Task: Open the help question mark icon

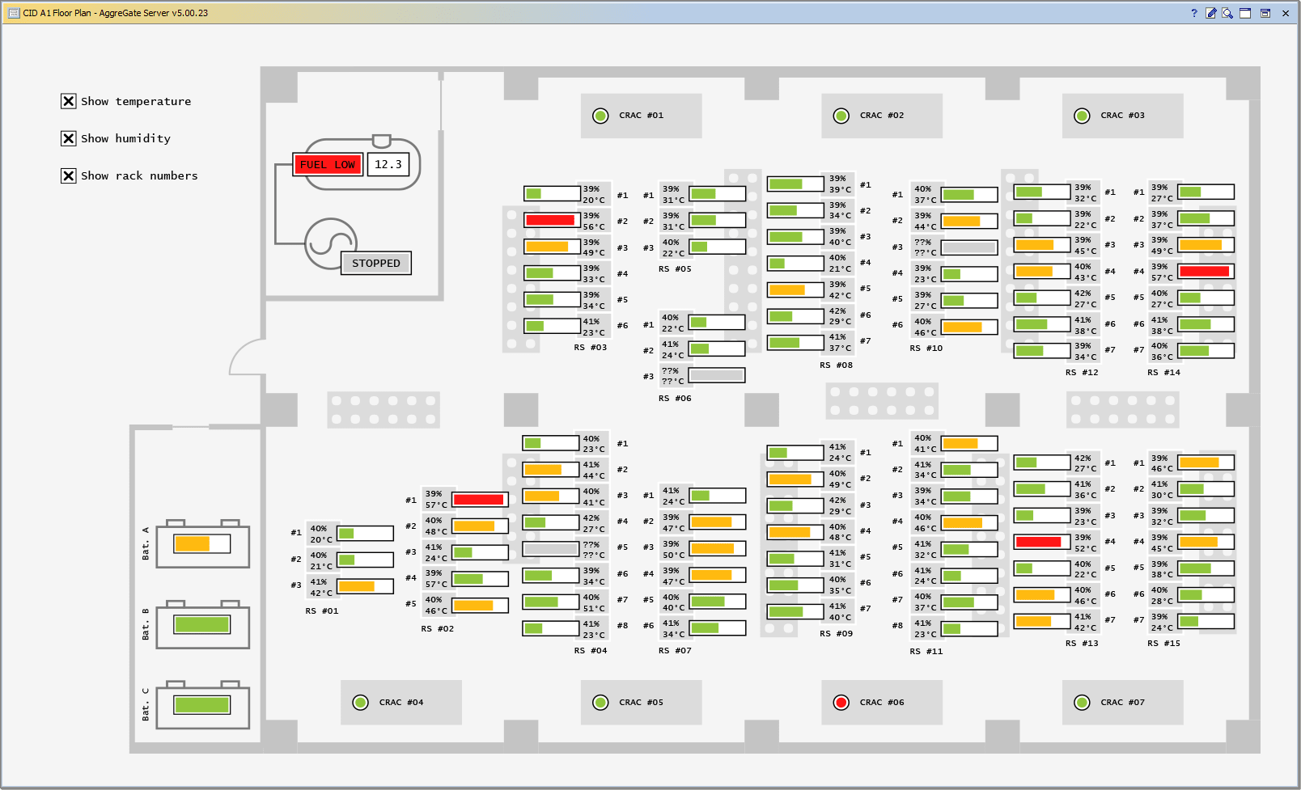Action: [x=1193, y=13]
